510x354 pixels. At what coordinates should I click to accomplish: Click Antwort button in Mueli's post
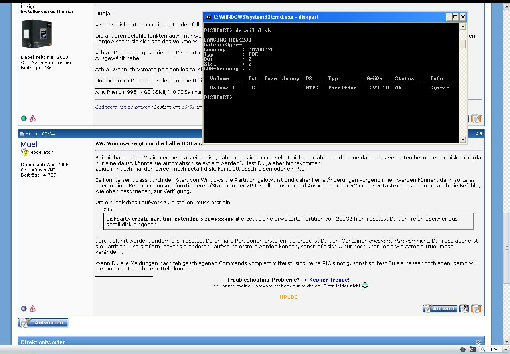[440, 308]
